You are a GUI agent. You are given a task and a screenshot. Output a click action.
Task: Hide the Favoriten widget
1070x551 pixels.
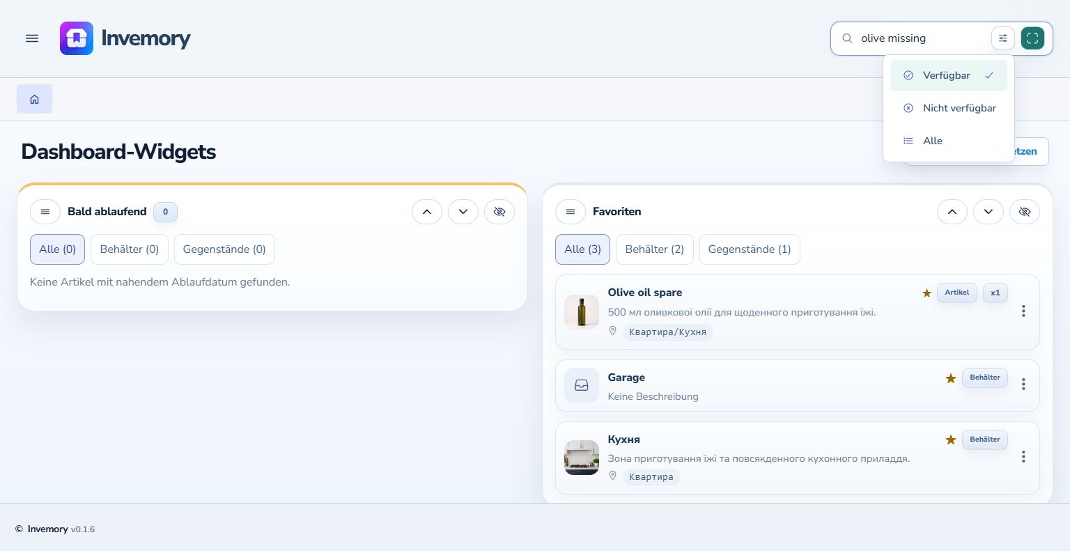[1025, 212]
